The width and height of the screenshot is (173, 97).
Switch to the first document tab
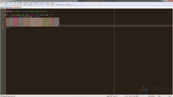3,8
